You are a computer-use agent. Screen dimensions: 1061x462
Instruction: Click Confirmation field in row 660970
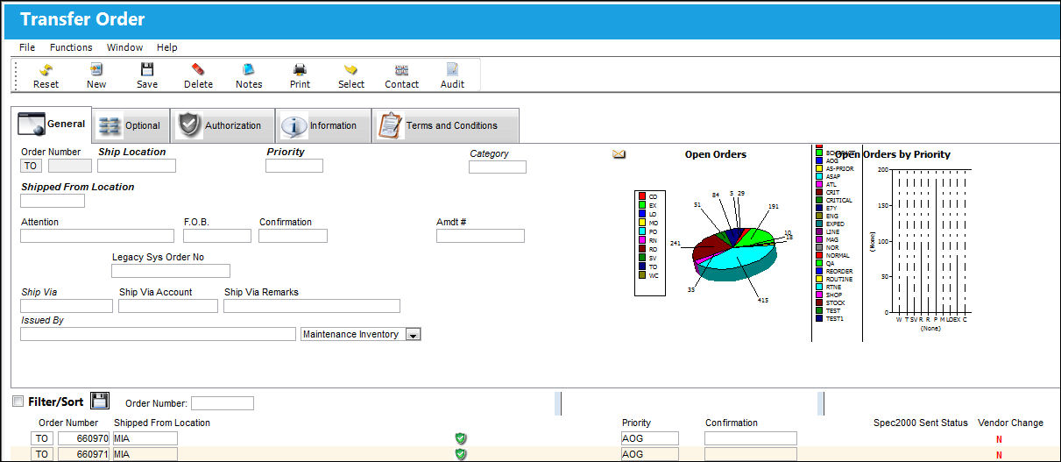coord(751,438)
